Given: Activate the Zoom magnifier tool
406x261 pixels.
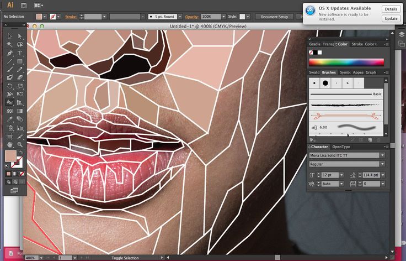Looking at the screenshot, I should [20, 145].
